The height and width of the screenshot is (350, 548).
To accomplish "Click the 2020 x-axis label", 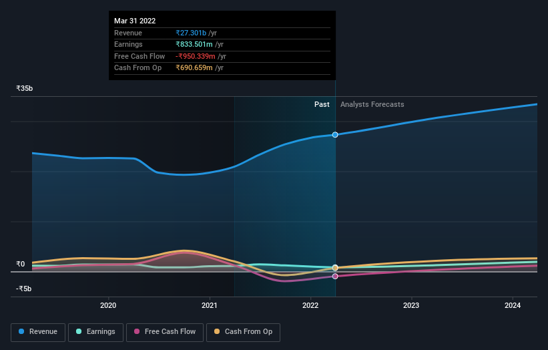I will point(108,305).
